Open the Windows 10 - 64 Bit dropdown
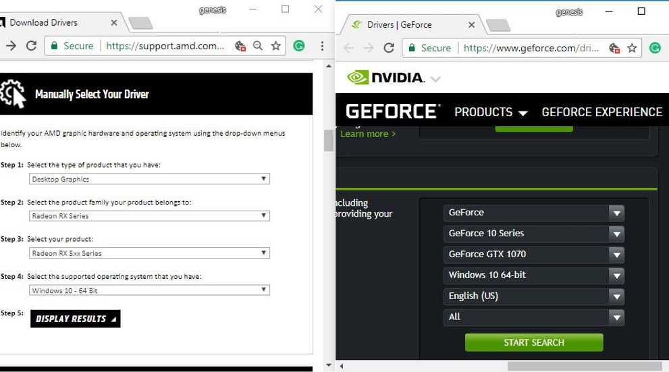 (x=149, y=290)
